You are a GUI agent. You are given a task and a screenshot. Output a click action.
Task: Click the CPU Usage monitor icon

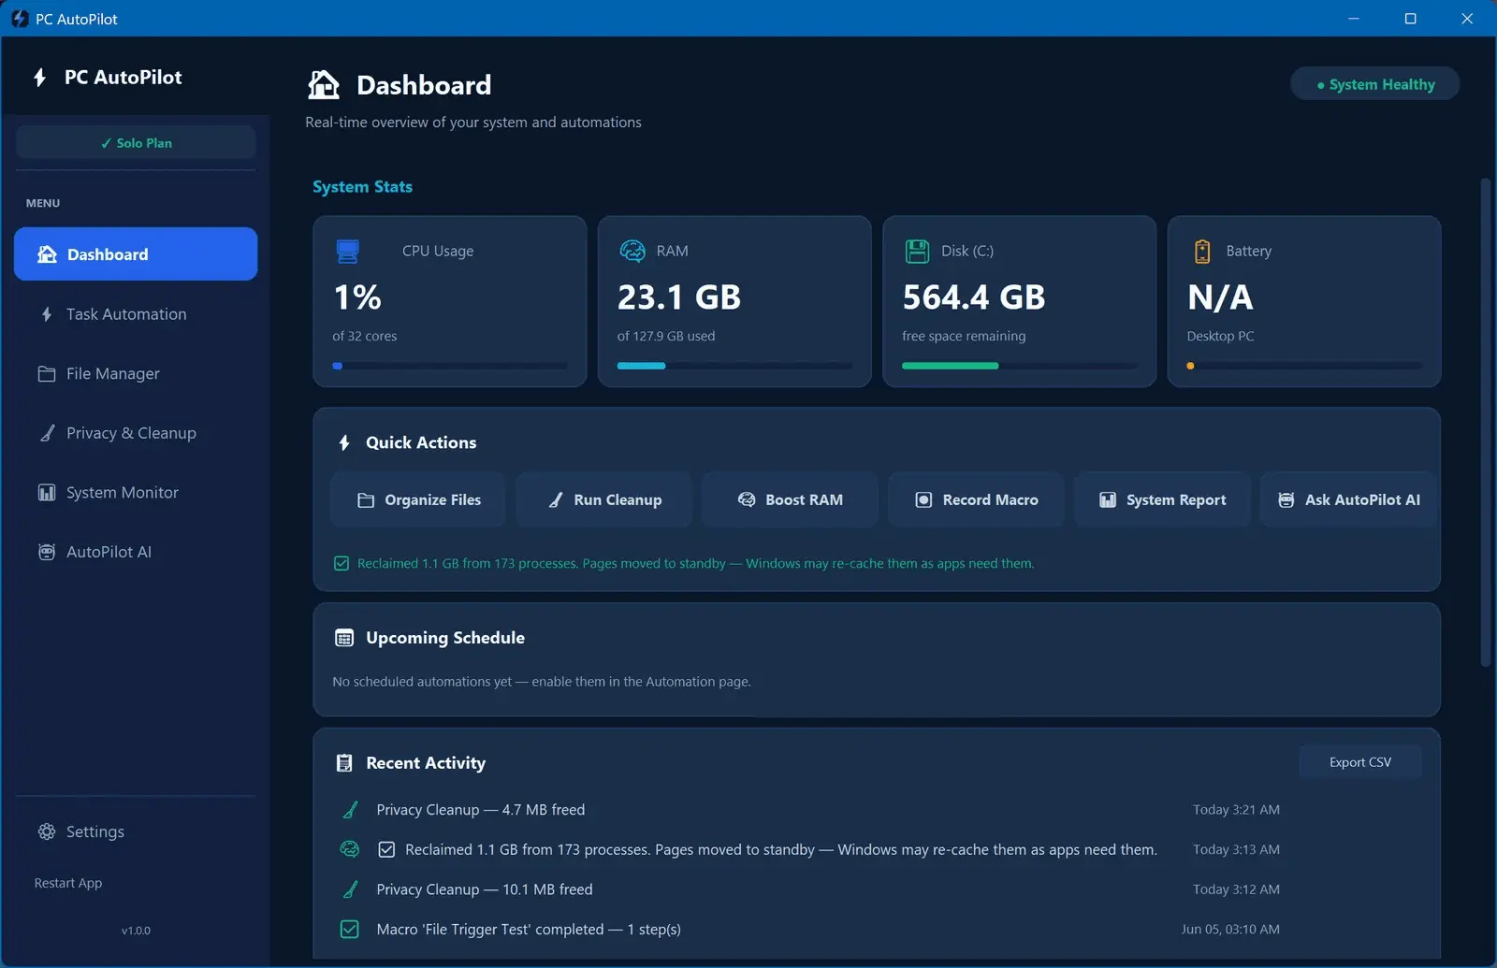[x=347, y=251]
